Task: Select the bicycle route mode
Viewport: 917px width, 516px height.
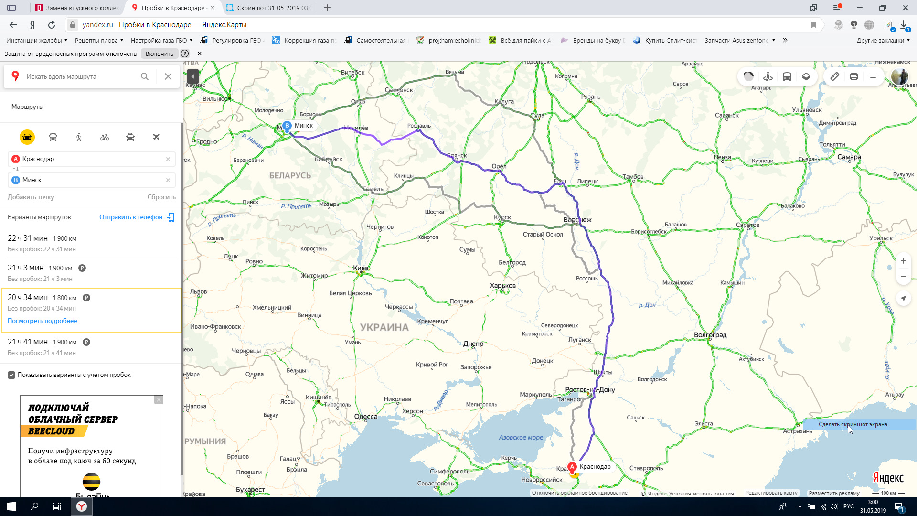Action: click(105, 138)
